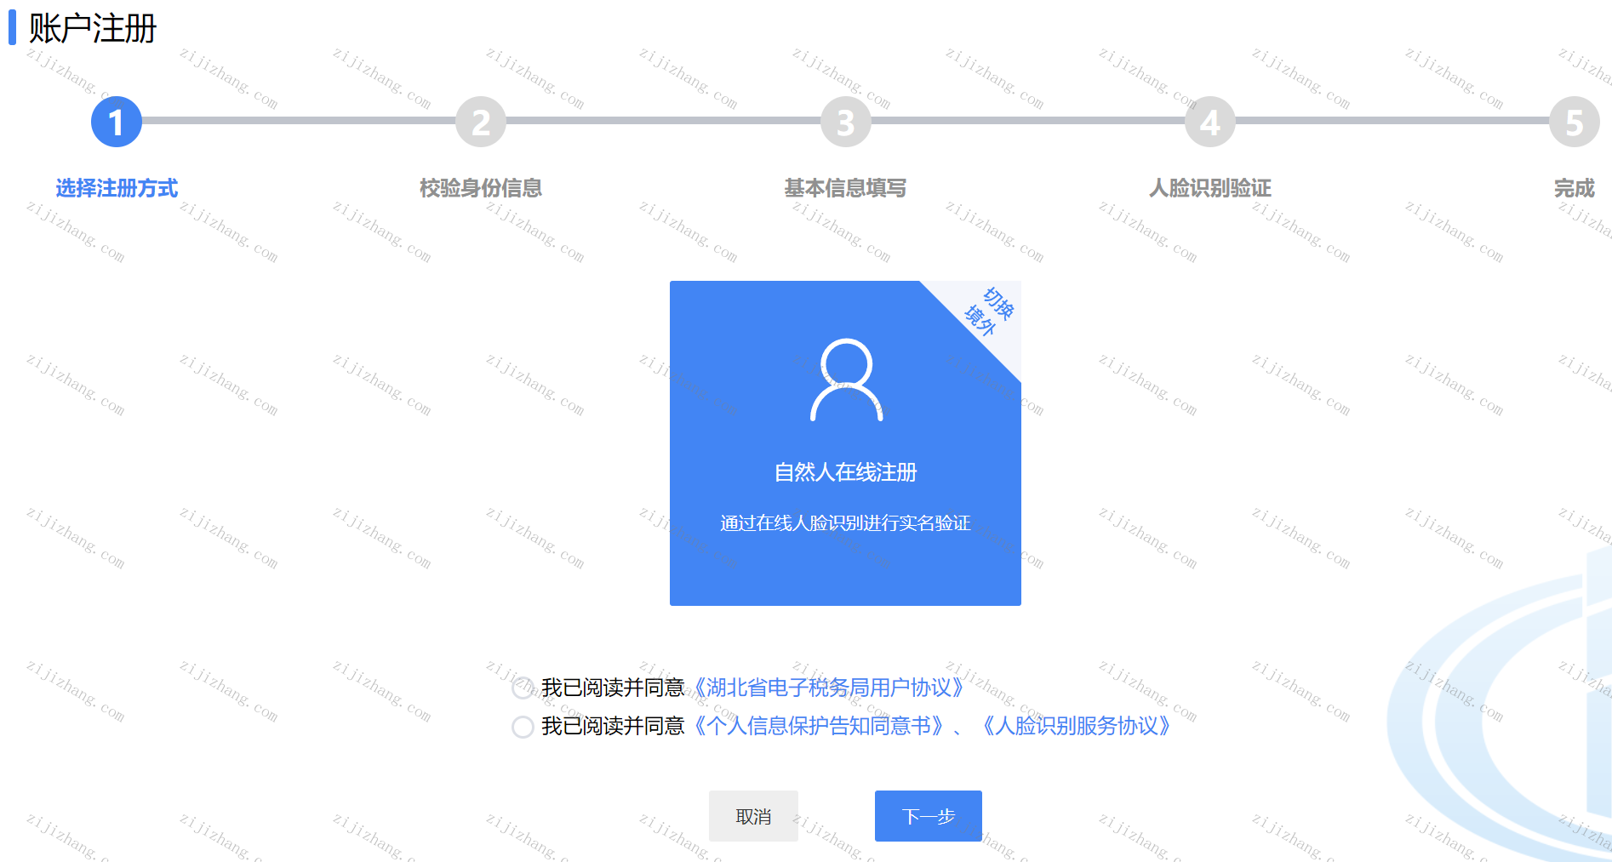Click step 5 circle icon
The width and height of the screenshot is (1612, 862).
1574,122
